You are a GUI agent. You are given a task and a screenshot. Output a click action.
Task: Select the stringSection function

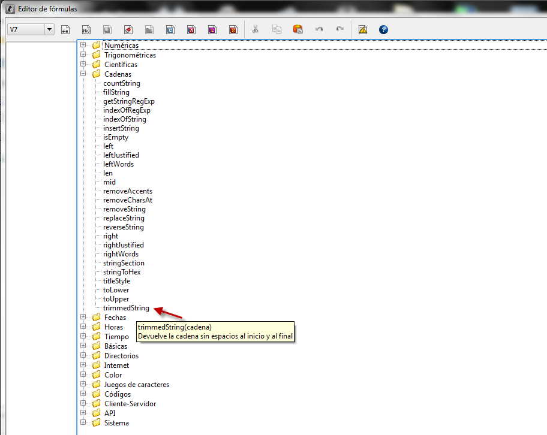tap(124, 263)
